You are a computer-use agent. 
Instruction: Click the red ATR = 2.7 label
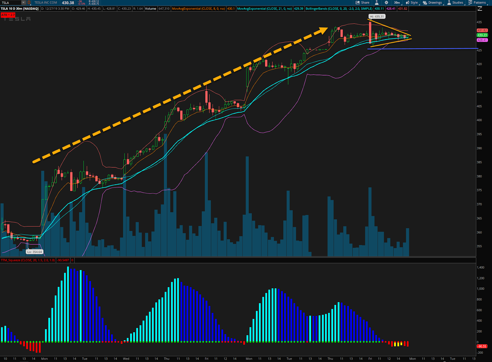click(8, 15)
